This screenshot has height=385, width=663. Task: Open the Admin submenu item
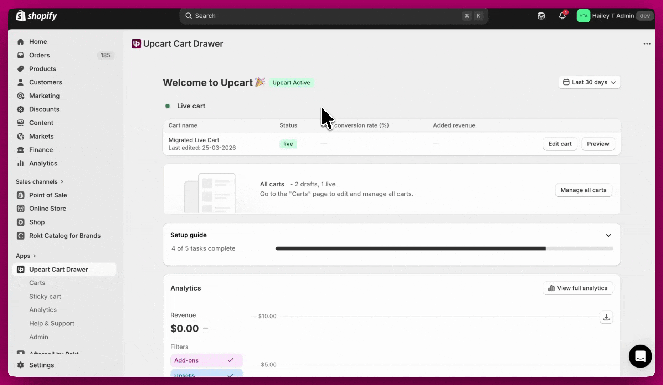38,337
